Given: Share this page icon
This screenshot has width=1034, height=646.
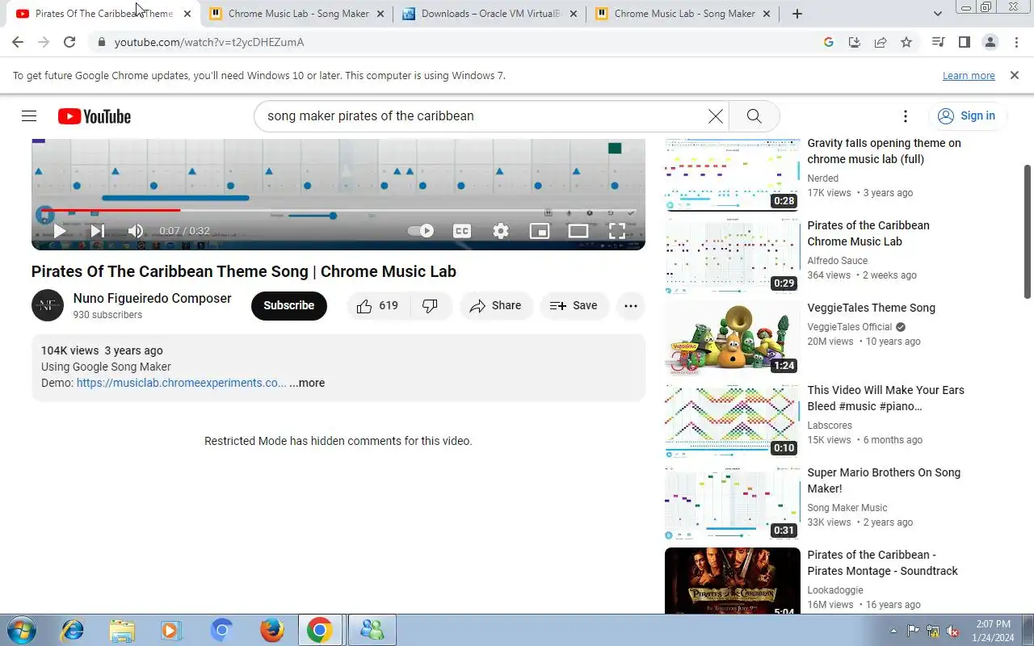Looking at the screenshot, I should (x=881, y=42).
